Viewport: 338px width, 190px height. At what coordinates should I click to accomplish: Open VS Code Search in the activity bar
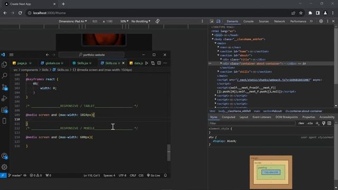[4, 75]
